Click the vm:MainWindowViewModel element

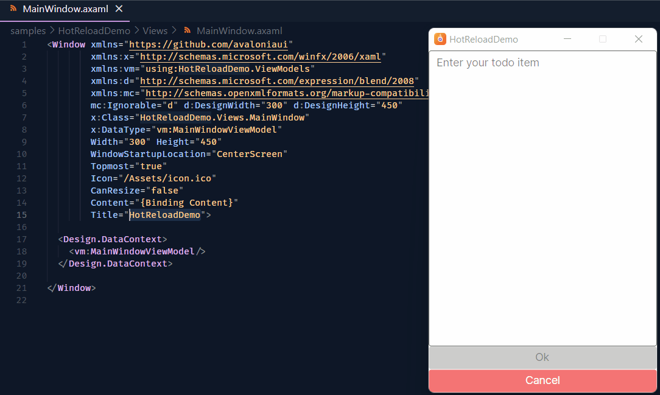[x=137, y=251]
